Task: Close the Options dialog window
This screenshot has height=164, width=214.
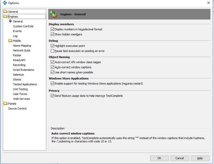Action: (208, 3)
